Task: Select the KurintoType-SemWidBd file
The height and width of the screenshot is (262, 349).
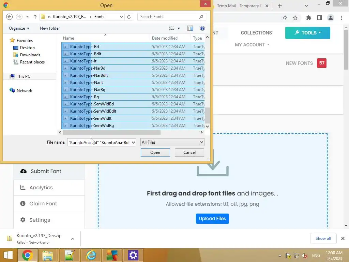Action: click(x=133, y=104)
